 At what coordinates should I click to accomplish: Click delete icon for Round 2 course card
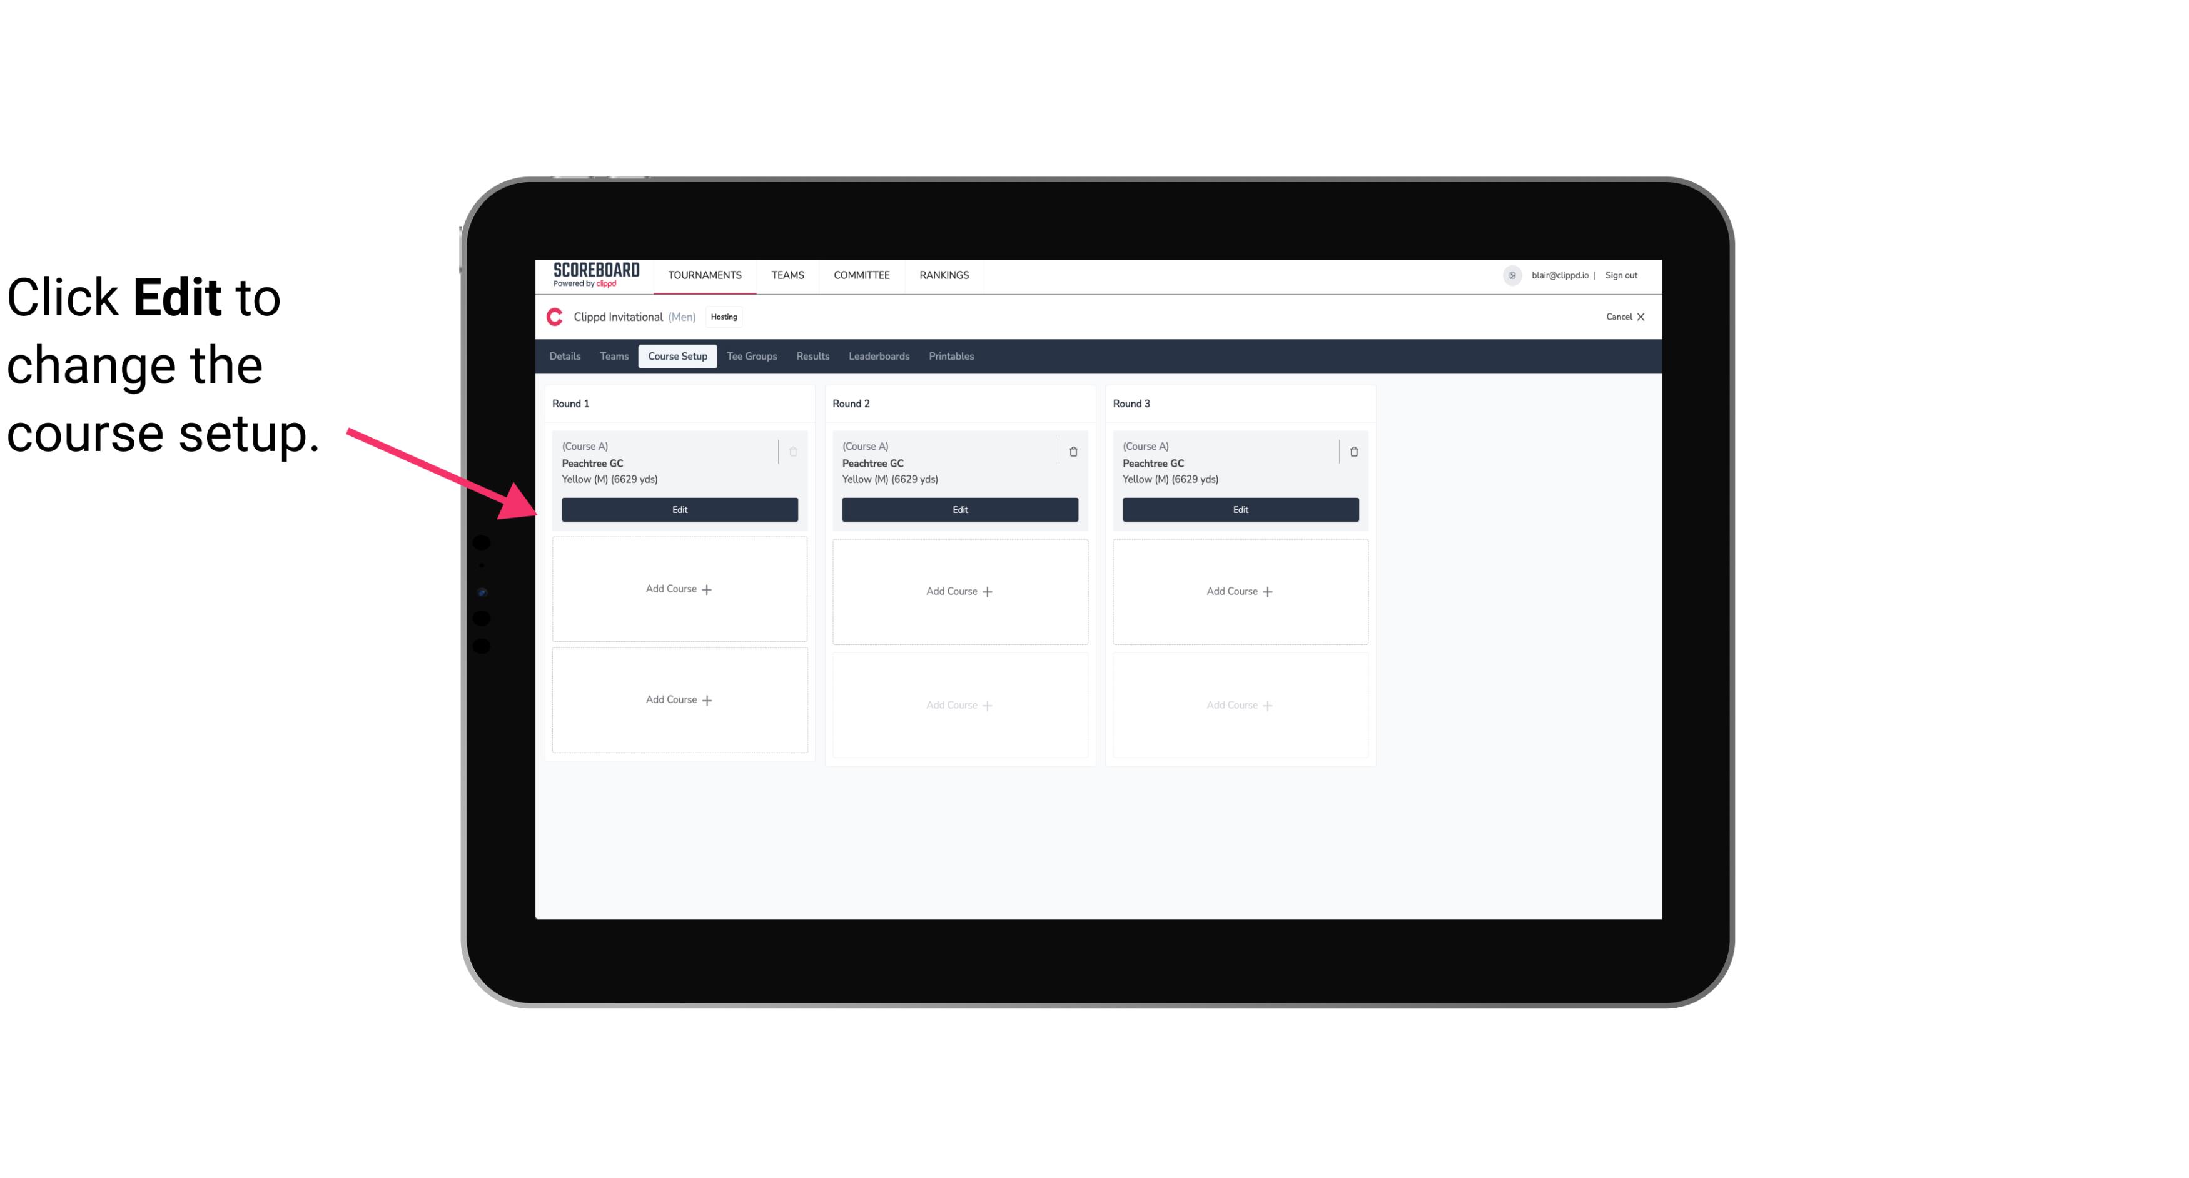click(1073, 451)
